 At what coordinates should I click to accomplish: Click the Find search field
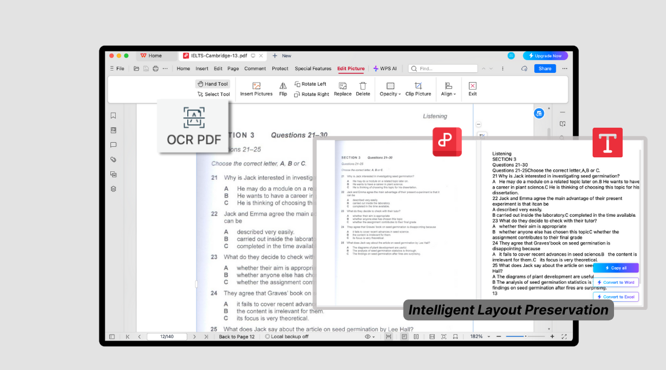(x=443, y=68)
